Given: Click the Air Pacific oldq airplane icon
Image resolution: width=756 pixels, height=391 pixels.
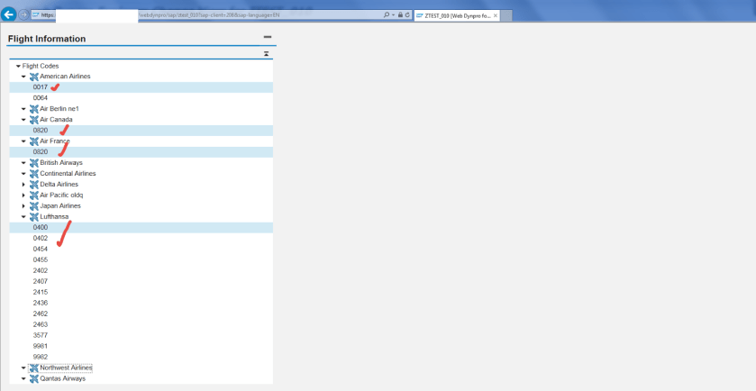Looking at the screenshot, I should [33, 195].
